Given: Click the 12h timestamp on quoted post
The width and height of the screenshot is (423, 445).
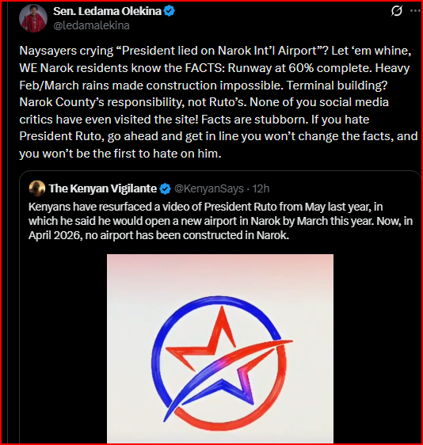Looking at the screenshot, I should pos(261,188).
